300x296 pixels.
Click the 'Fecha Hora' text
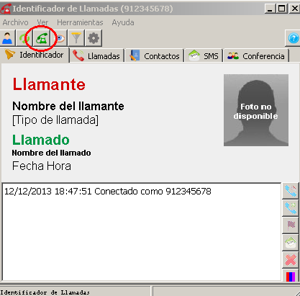[x=42, y=166]
